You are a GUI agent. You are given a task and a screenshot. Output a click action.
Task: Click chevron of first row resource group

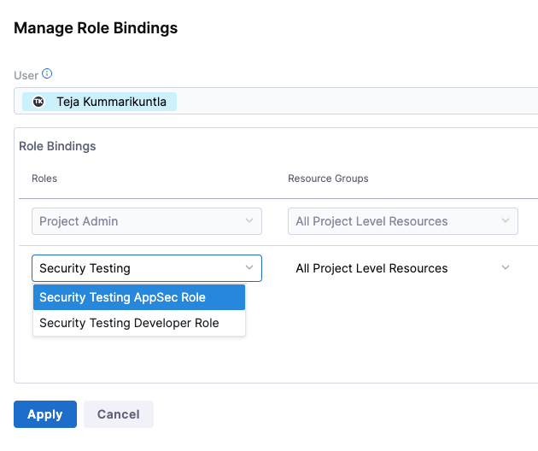tap(506, 221)
